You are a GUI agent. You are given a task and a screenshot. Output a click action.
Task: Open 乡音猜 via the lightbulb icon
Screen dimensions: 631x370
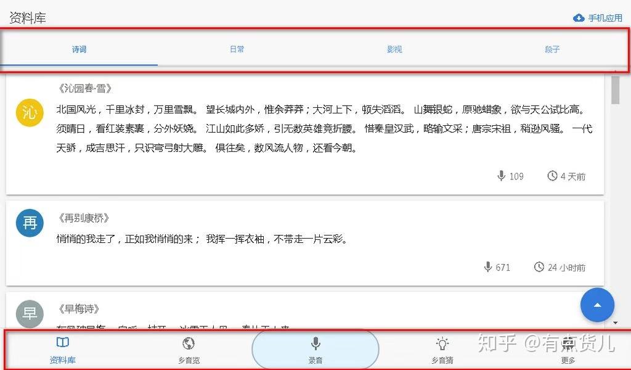[442, 343]
